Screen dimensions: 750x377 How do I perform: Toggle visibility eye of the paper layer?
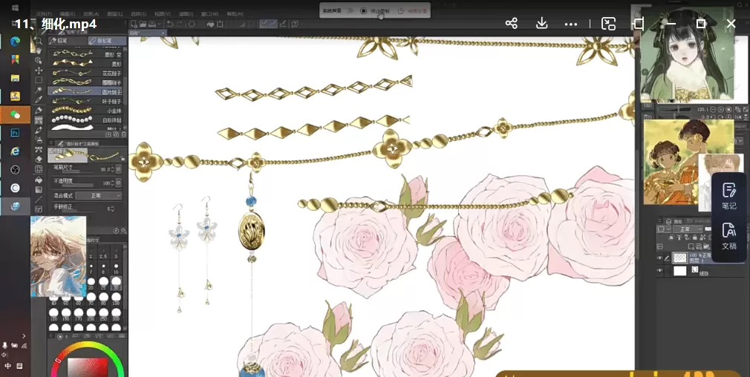click(659, 272)
